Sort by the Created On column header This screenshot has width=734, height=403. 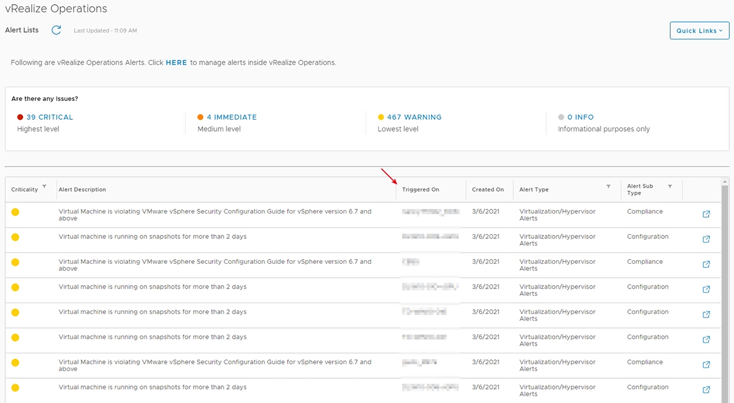coord(488,190)
